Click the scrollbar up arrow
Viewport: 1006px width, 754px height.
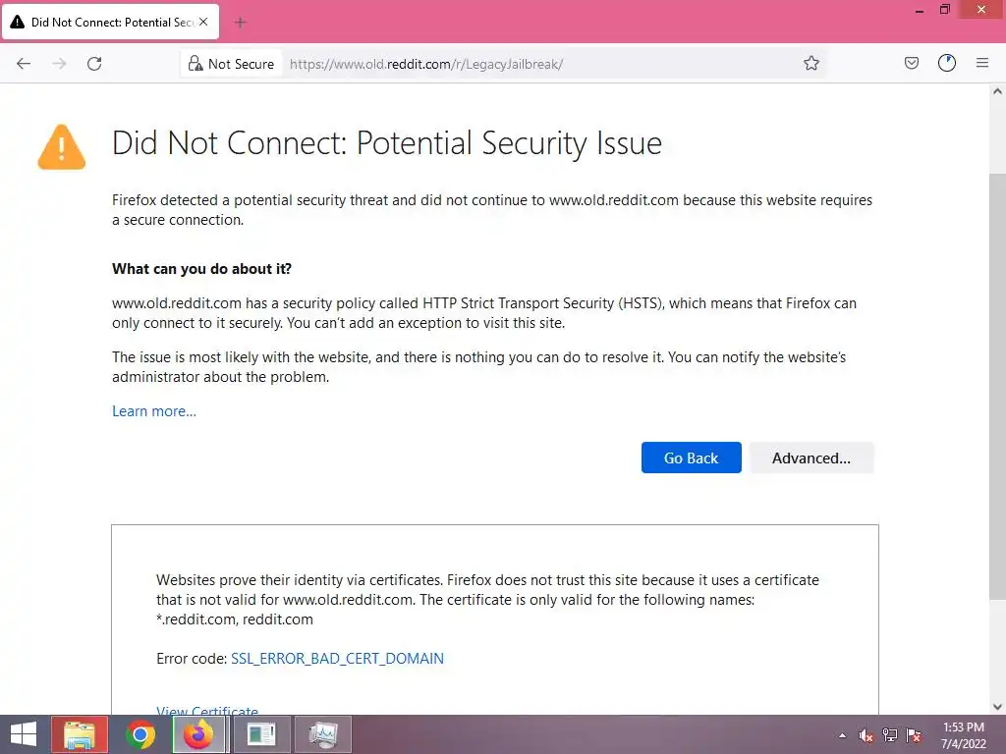click(997, 91)
